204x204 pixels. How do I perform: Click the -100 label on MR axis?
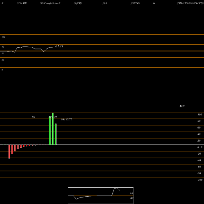(x=200, y=180)
